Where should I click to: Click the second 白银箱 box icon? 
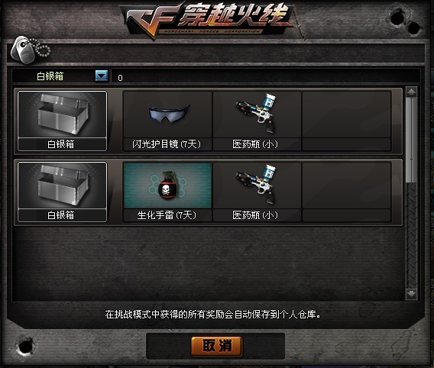(63, 186)
